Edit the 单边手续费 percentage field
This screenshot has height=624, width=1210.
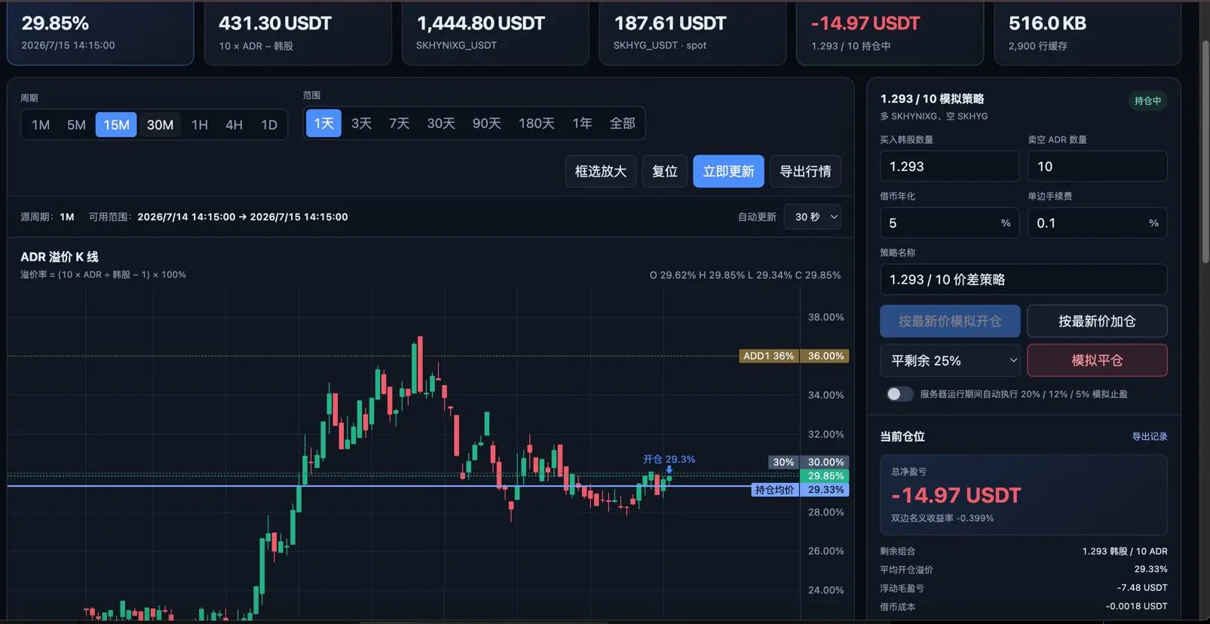click(1097, 223)
